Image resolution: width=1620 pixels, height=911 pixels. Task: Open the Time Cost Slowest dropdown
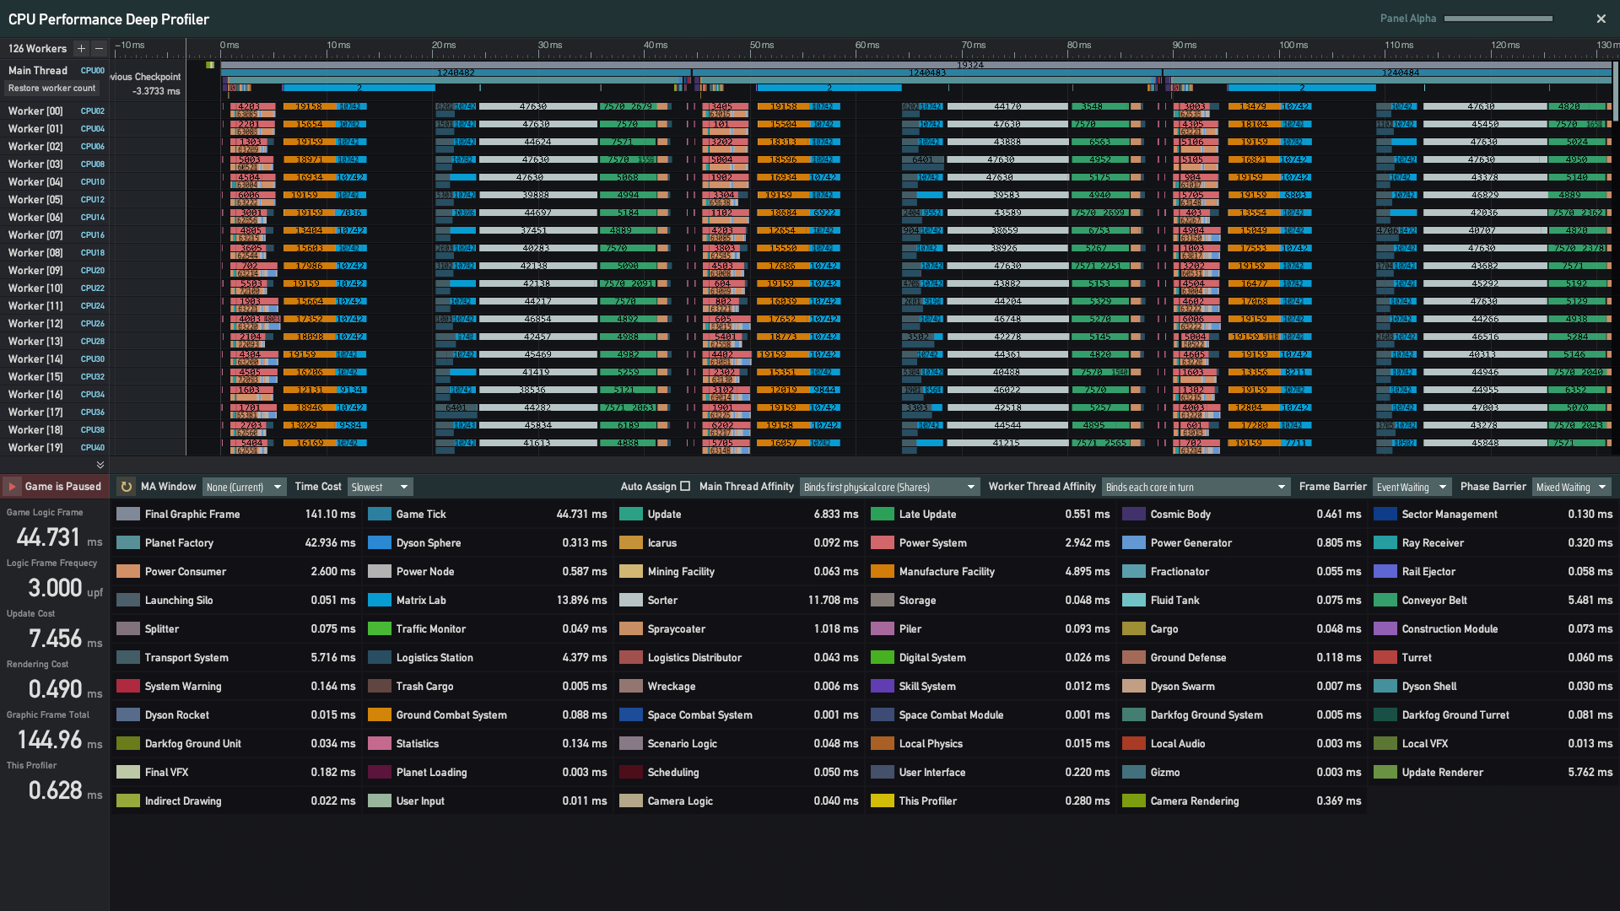[380, 488]
